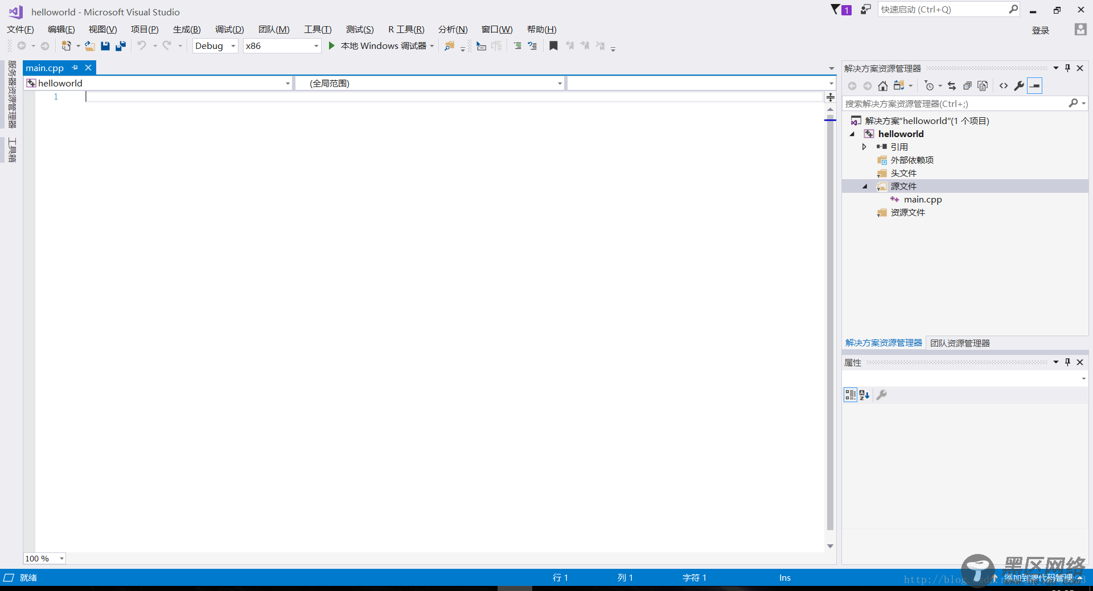
Task: Open the 工具(T) menu
Action: (x=318, y=30)
